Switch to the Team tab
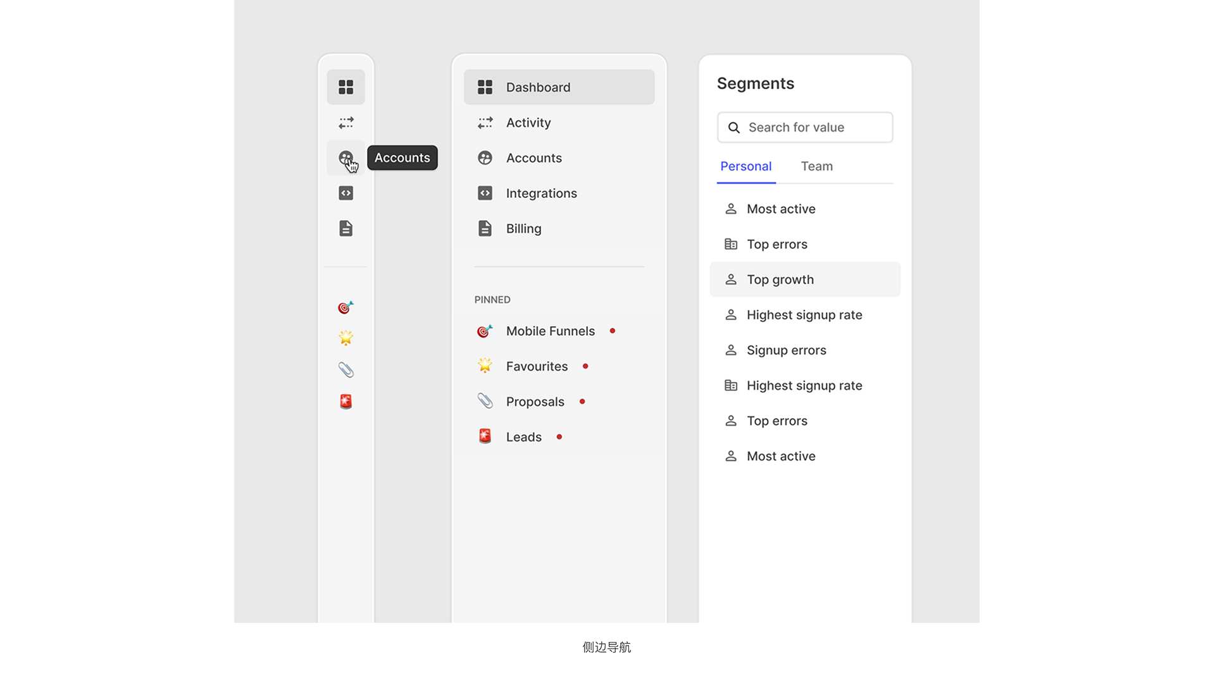This screenshot has width=1215, height=683. 816,166
